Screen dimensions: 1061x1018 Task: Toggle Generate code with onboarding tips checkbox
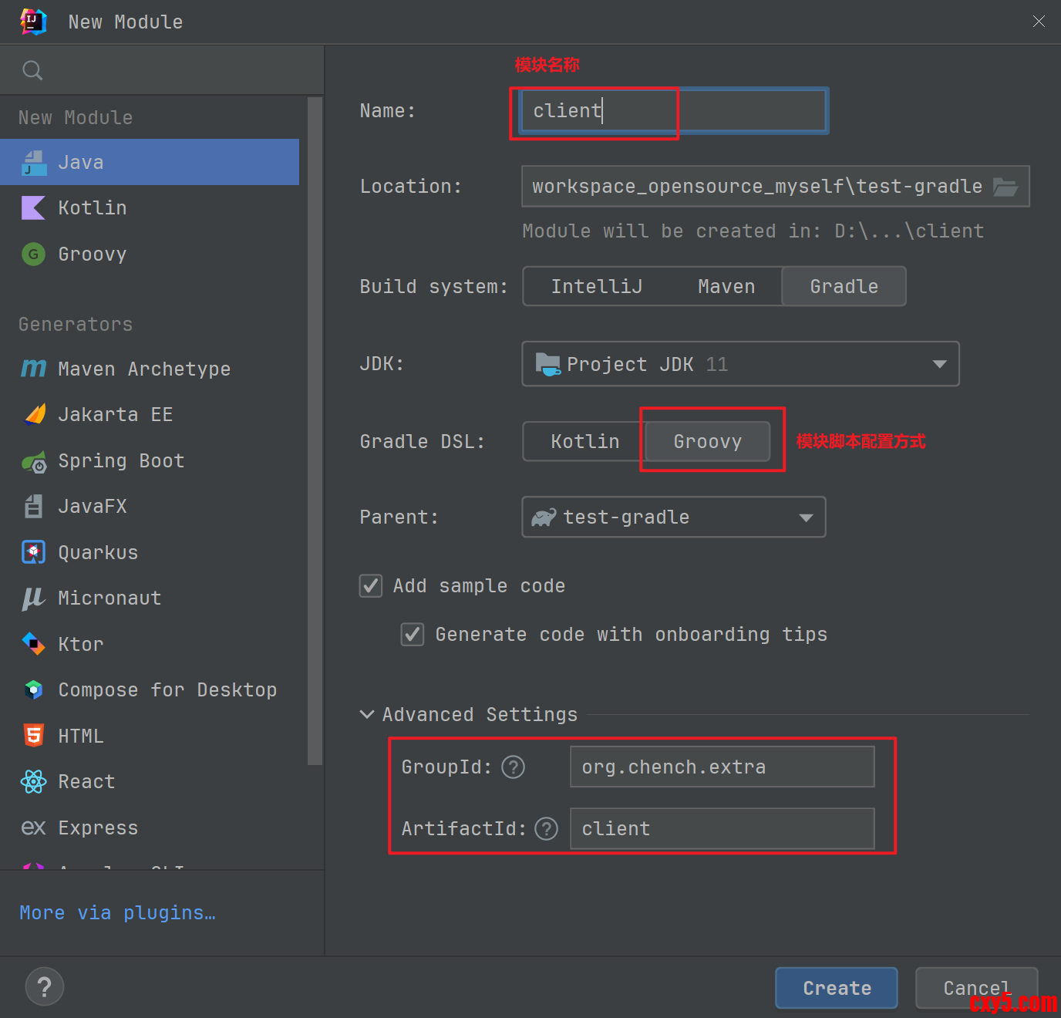[x=413, y=635]
